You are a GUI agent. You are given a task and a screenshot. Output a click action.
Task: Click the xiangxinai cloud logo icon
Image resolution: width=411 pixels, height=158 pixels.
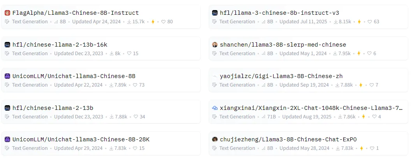(x=215, y=108)
